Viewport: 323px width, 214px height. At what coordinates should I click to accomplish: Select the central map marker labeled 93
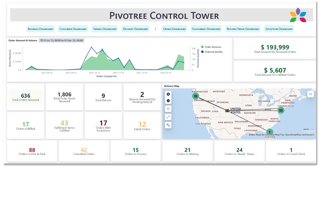(227, 111)
